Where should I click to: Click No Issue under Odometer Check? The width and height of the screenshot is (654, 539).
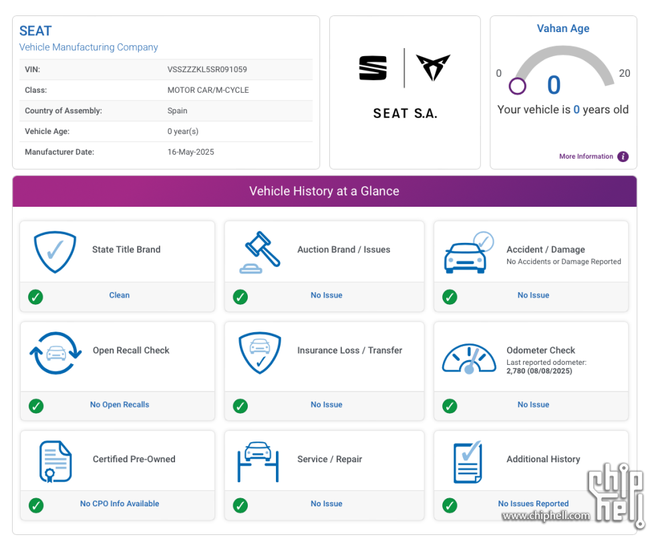(533, 404)
